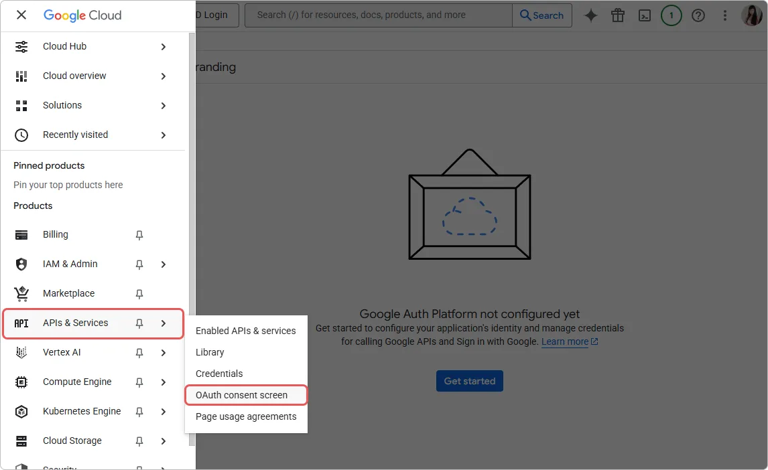Open the help question mark icon
The height and width of the screenshot is (470, 768).
coord(698,15)
